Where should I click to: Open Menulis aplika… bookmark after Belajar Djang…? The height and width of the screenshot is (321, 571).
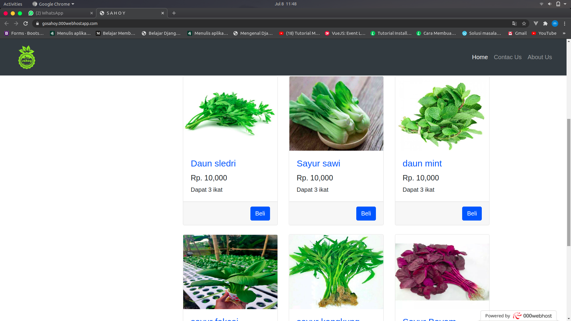[208, 33]
